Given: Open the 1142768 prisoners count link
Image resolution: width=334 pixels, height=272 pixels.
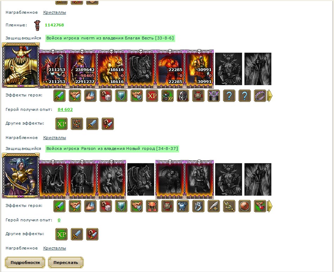Looking at the screenshot, I should (54, 25).
